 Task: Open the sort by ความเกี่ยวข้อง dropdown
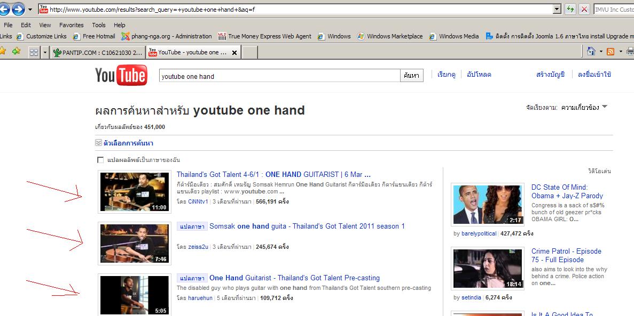tap(584, 107)
